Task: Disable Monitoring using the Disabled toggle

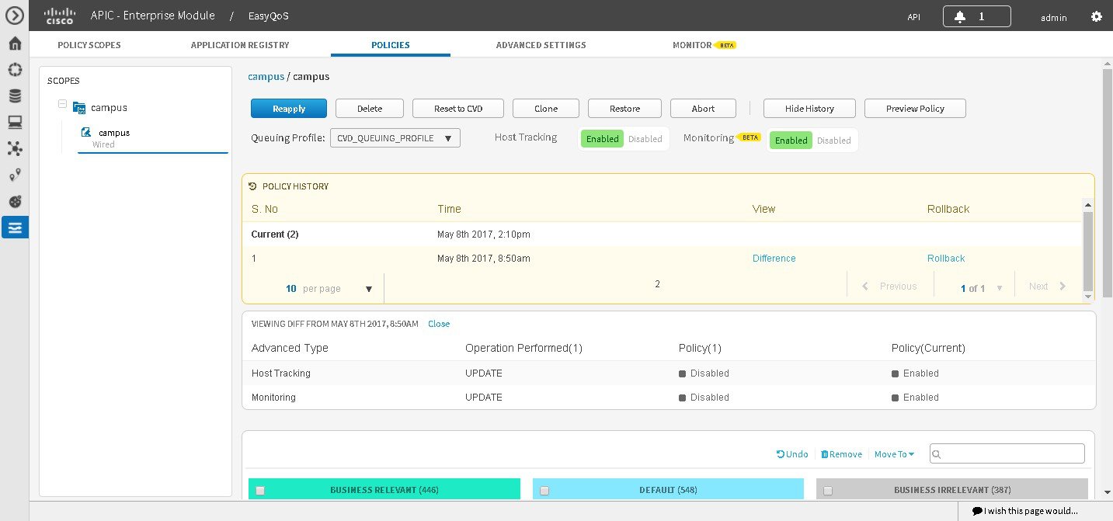Action: coord(834,141)
